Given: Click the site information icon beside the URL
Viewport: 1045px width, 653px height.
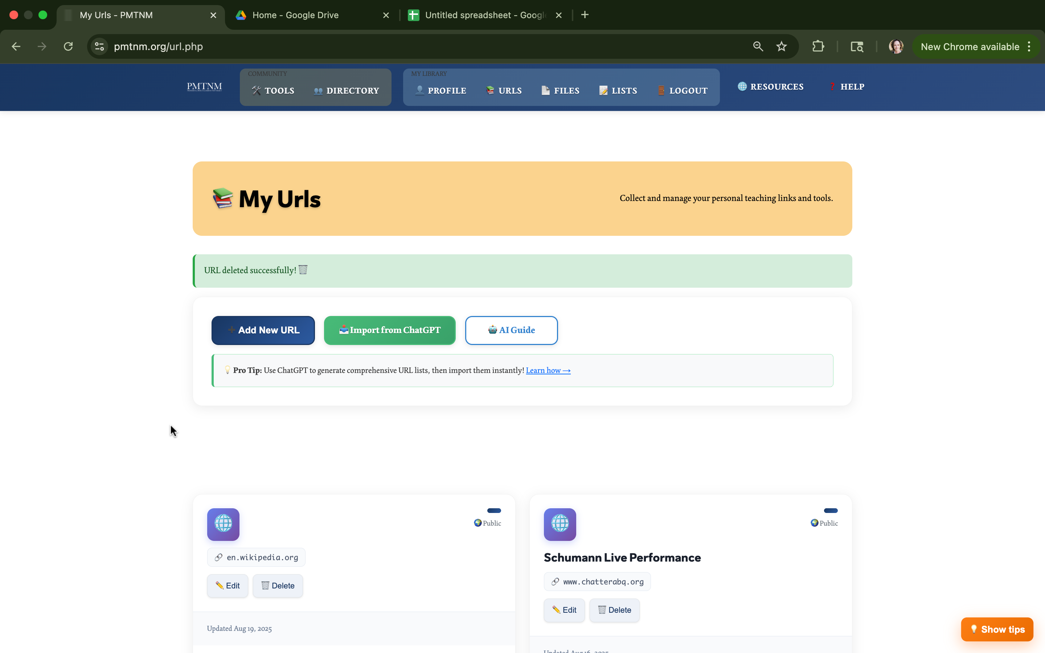Looking at the screenshot, I should [x=100, y=47].
